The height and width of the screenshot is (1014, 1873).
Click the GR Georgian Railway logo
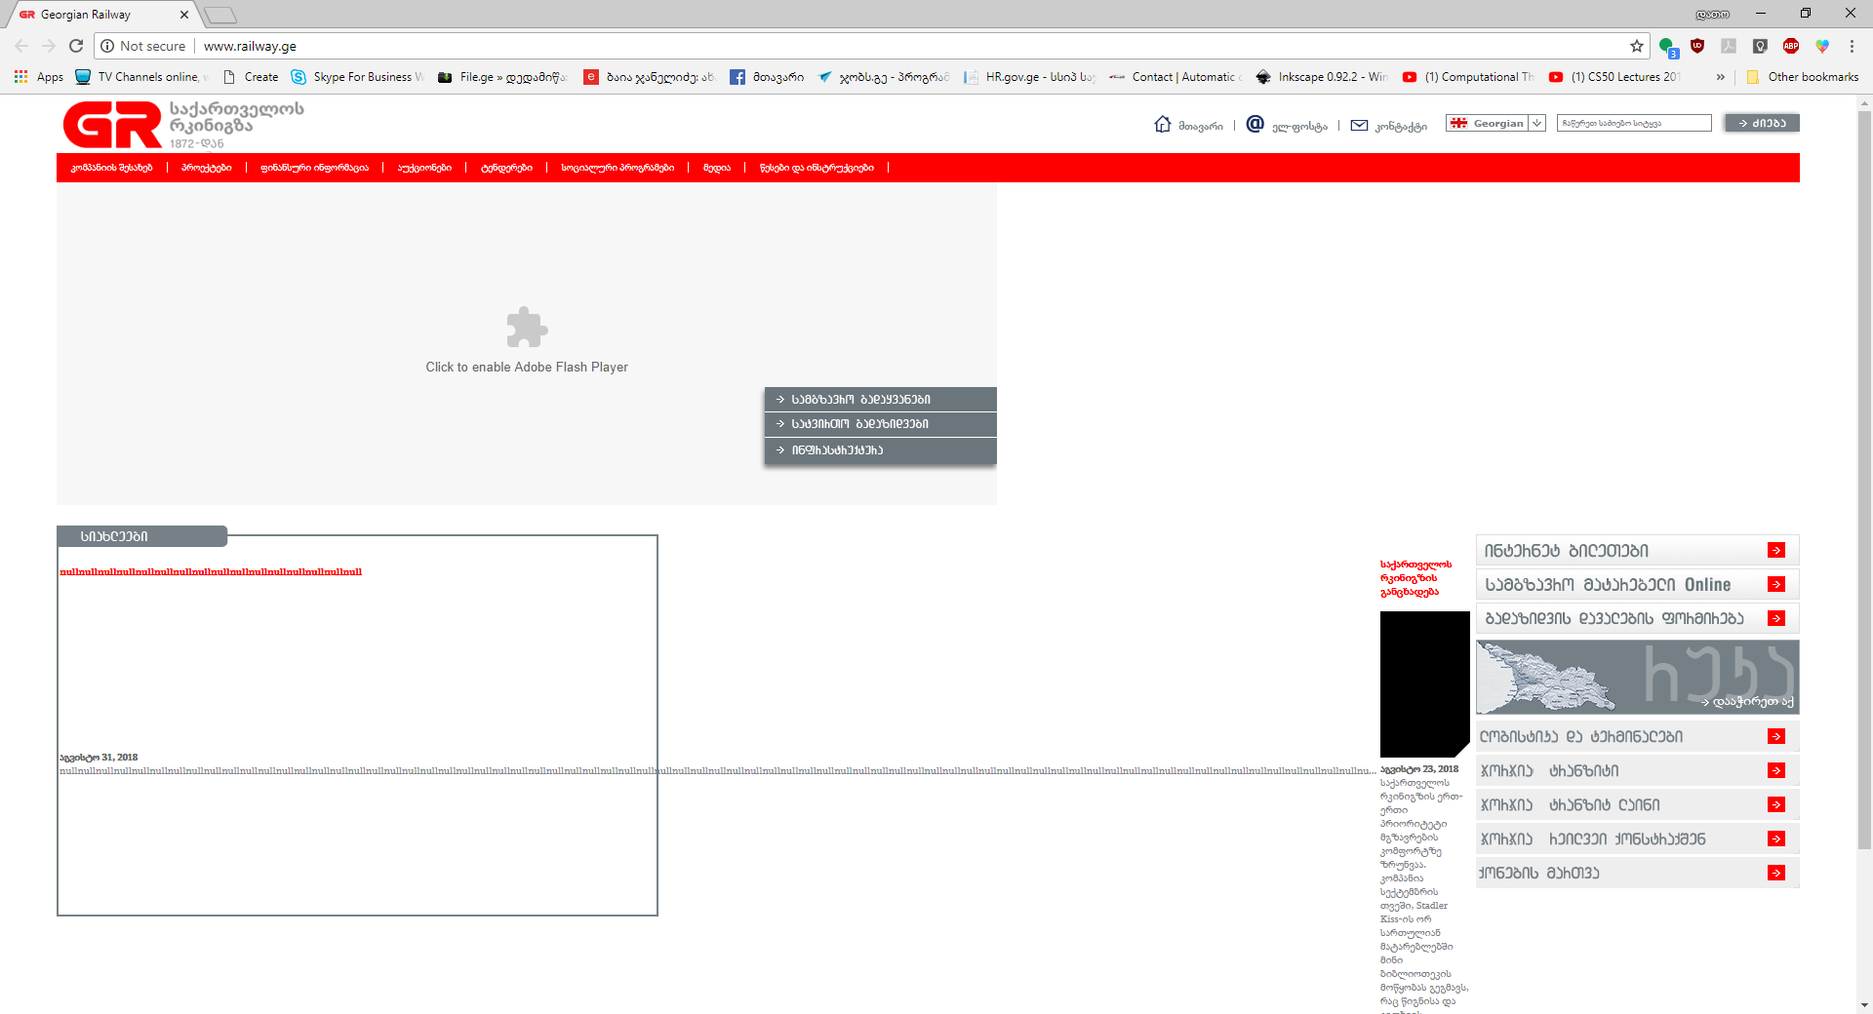[x=183, y=125]
